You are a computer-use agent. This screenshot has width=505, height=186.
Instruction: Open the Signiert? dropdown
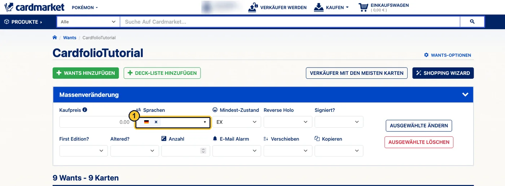coord(339,122)
